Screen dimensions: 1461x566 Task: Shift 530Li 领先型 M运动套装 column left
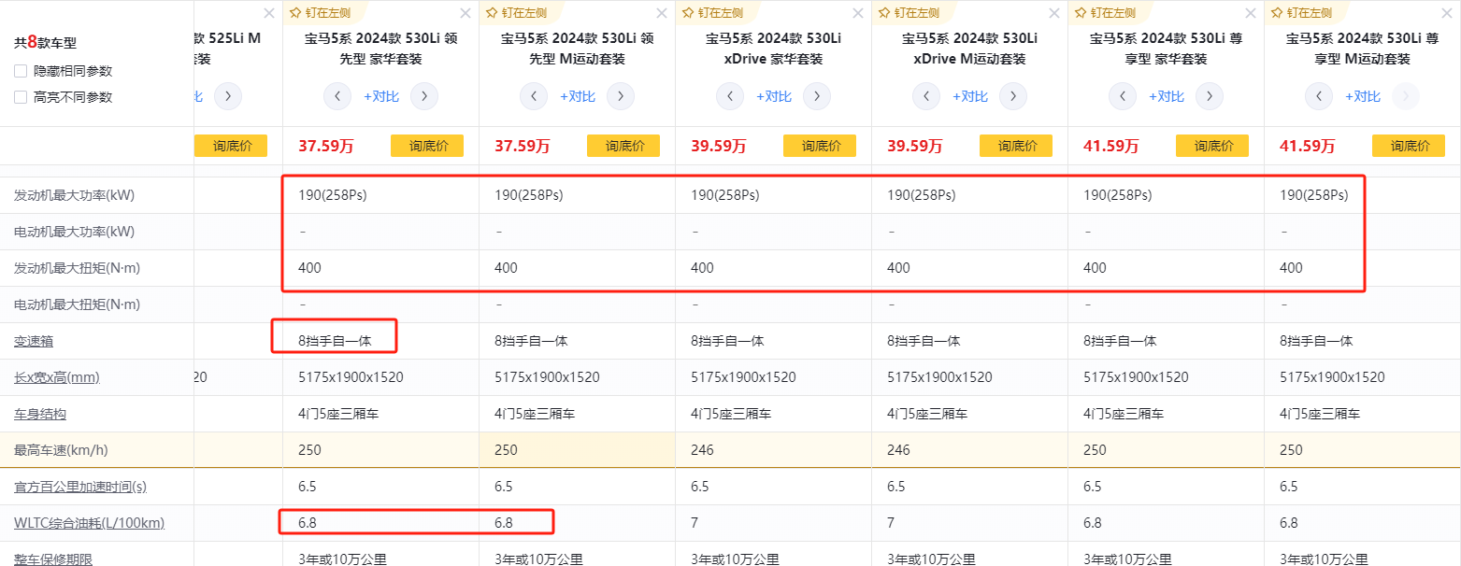[x=534, y=96]
